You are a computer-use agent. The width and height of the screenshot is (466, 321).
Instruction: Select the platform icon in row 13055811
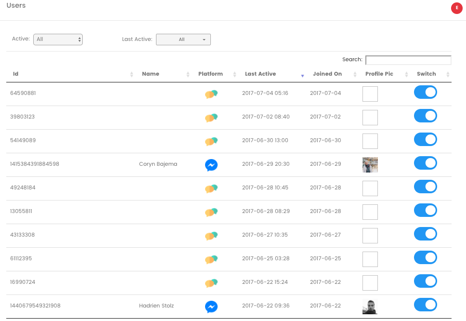pos(211,212)
